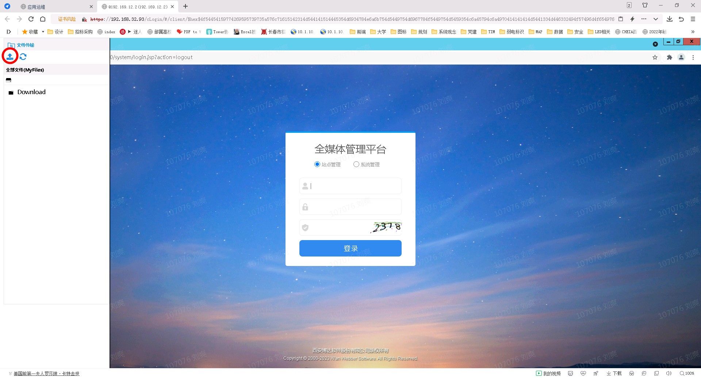Bookmark page with the star icon

[655, 57]
